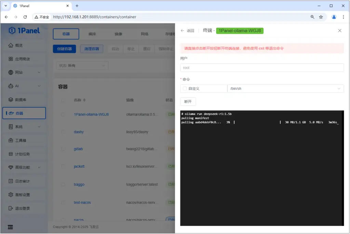Image resolution: width=350 pixels, height=234 pixels.
Task: Open the gitlab container details link
Action: coord(79,149)
